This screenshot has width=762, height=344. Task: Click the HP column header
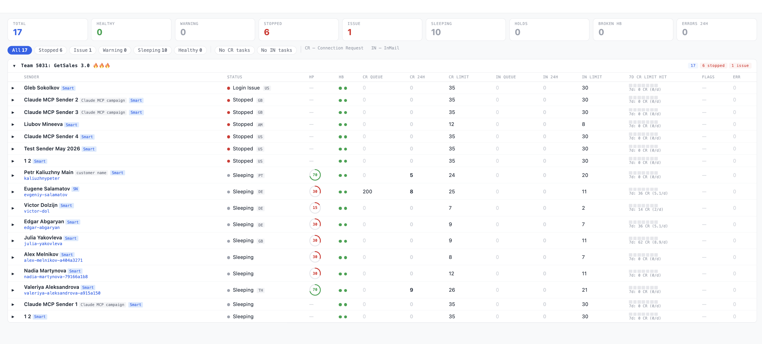click(x=311, y=77)
